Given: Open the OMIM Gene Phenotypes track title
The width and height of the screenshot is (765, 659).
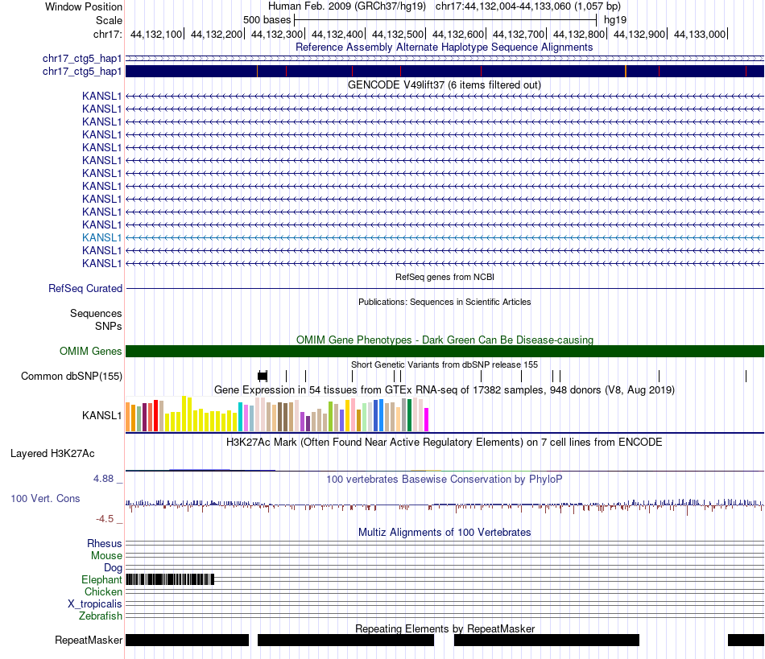Looking at the screenshot, I should point(445,340).
